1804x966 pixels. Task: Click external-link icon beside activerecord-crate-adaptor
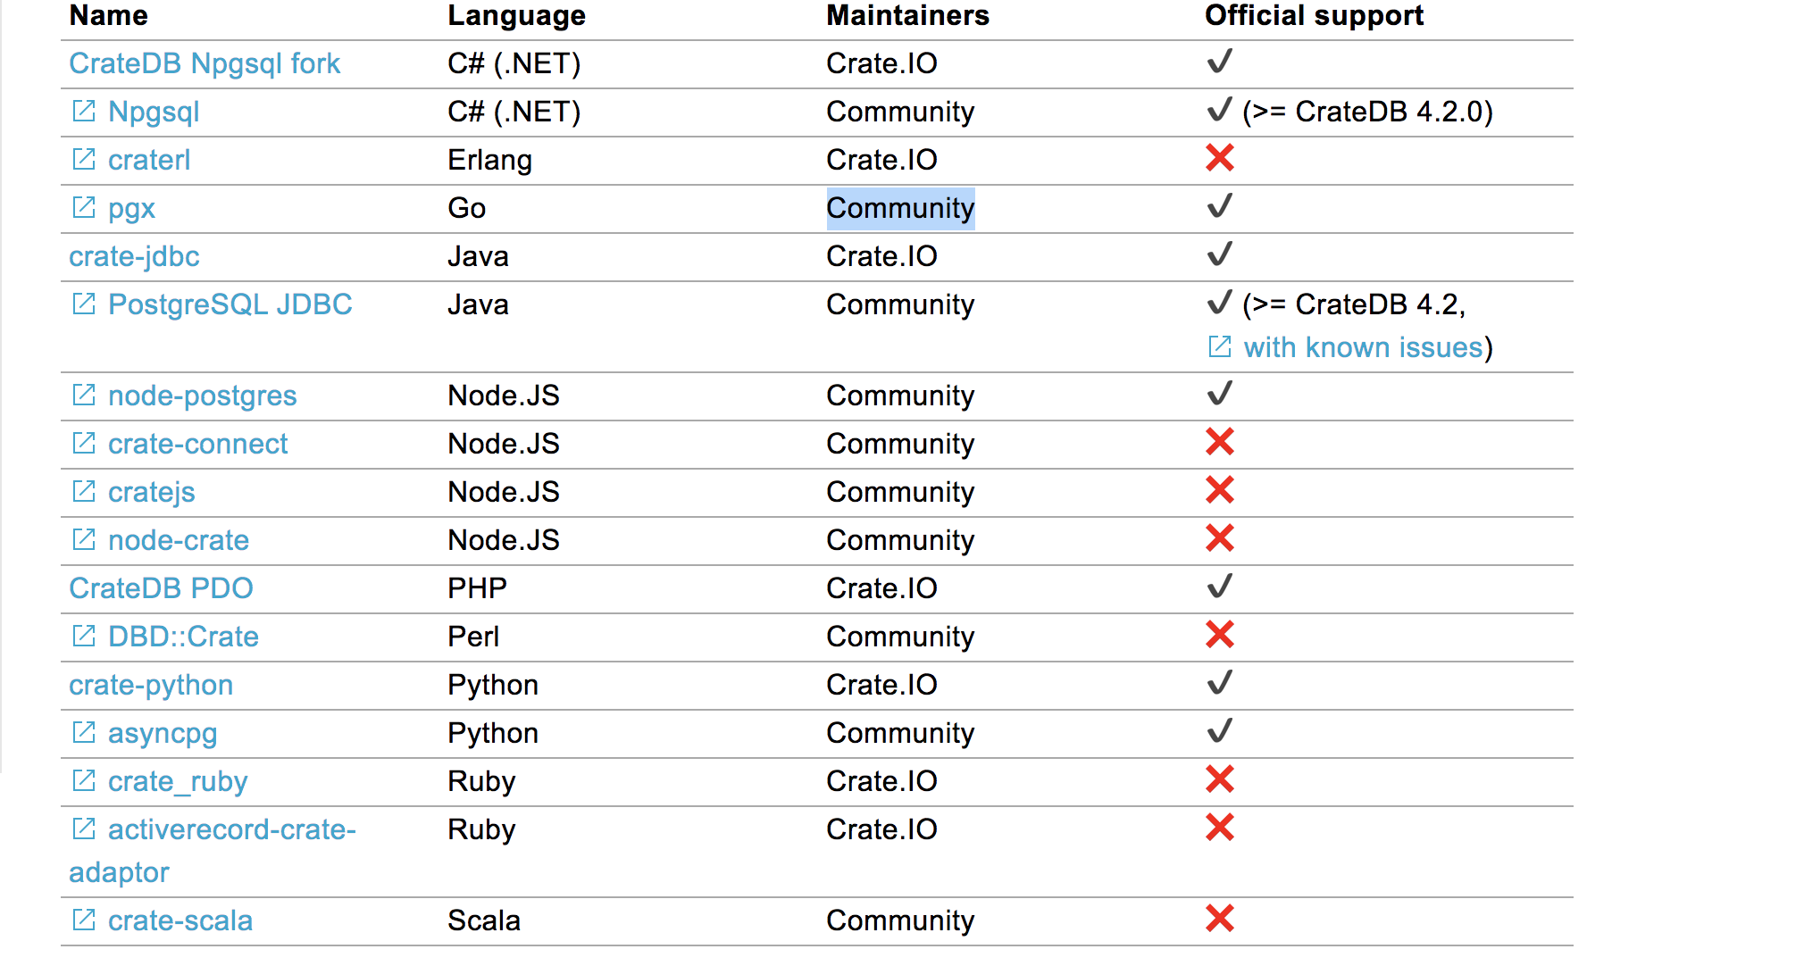pyautogui.click(x=83, y=829)
